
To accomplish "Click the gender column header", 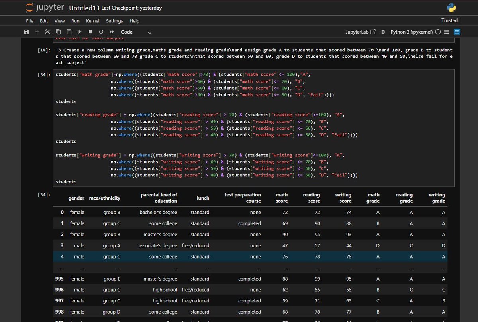I will click(76, 198).
